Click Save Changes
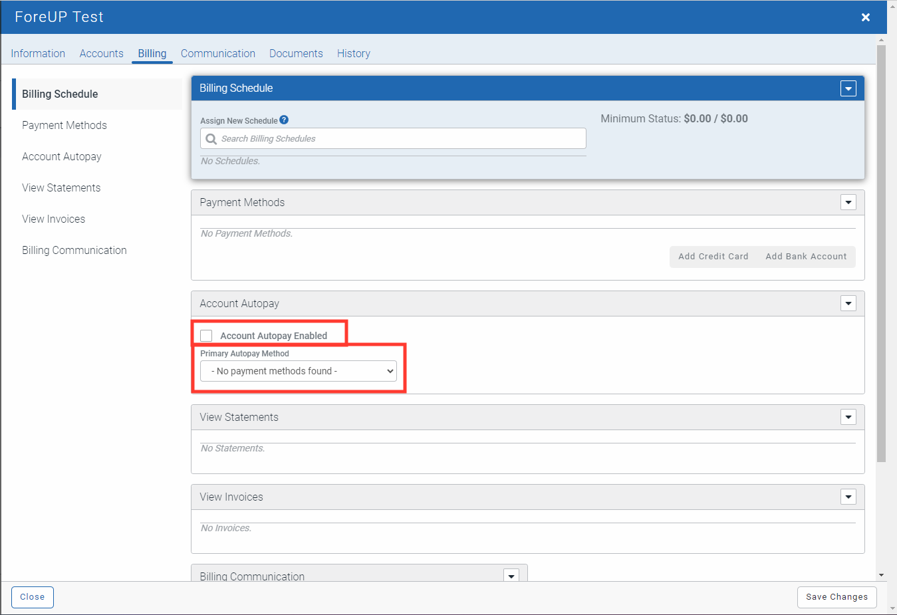Image resolution: width=897 pixels, height=615 pixels. click(x=837, y=597)
